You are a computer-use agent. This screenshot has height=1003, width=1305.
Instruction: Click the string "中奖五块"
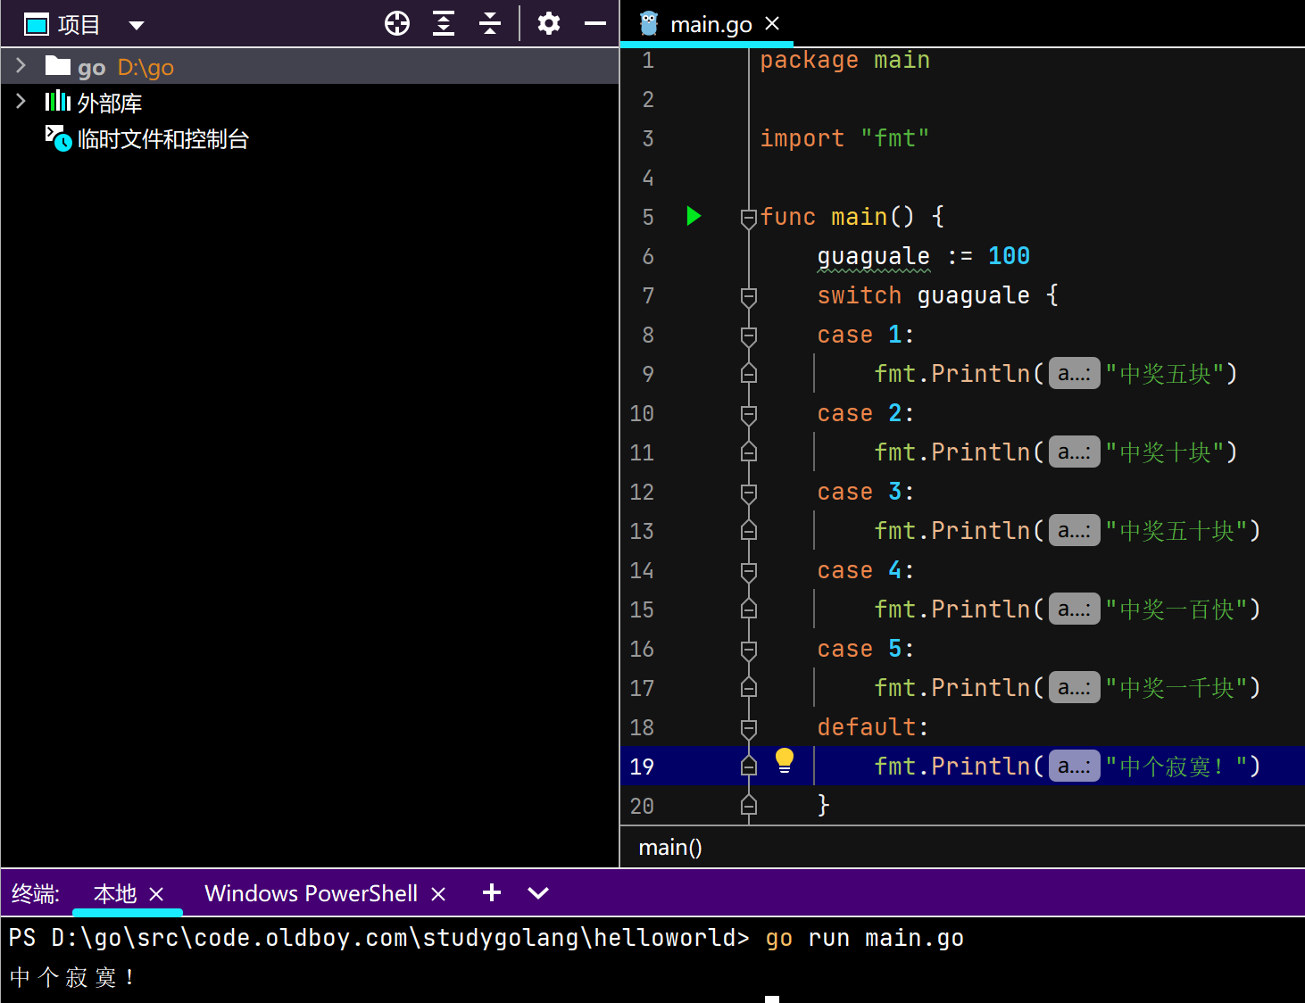tap(1165, 374)
